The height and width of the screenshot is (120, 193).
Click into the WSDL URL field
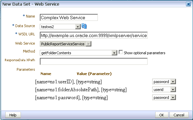[x=94, y=35]
